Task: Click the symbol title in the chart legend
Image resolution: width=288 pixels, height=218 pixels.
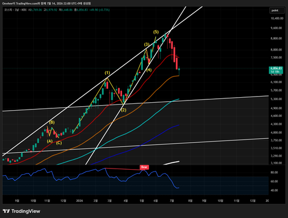Action: click(15, 10)
